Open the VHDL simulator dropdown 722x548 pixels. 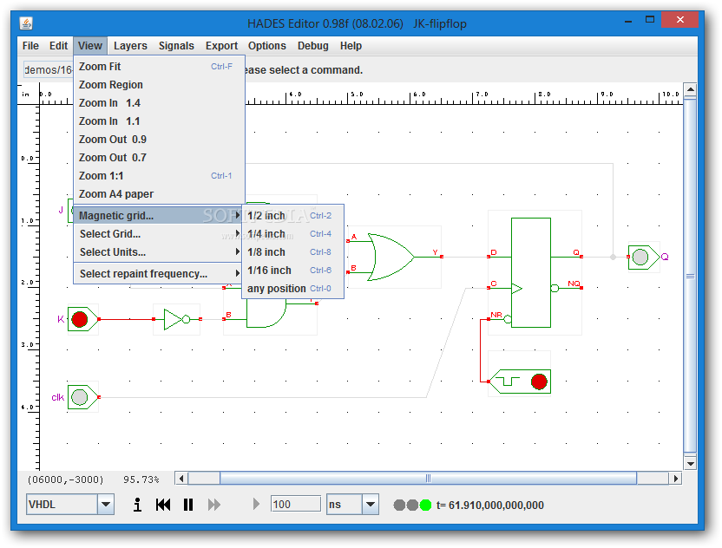pyautogui.click(x=106, y=505)
